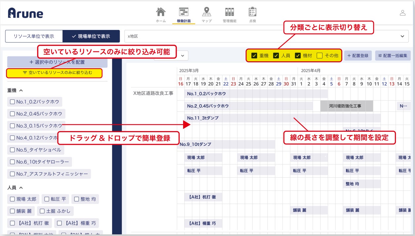Check the No.5_タイヤショベル resource checkbox
This screenshot has height=236, width=415.
pyautogui.click(x=13, y=150)
